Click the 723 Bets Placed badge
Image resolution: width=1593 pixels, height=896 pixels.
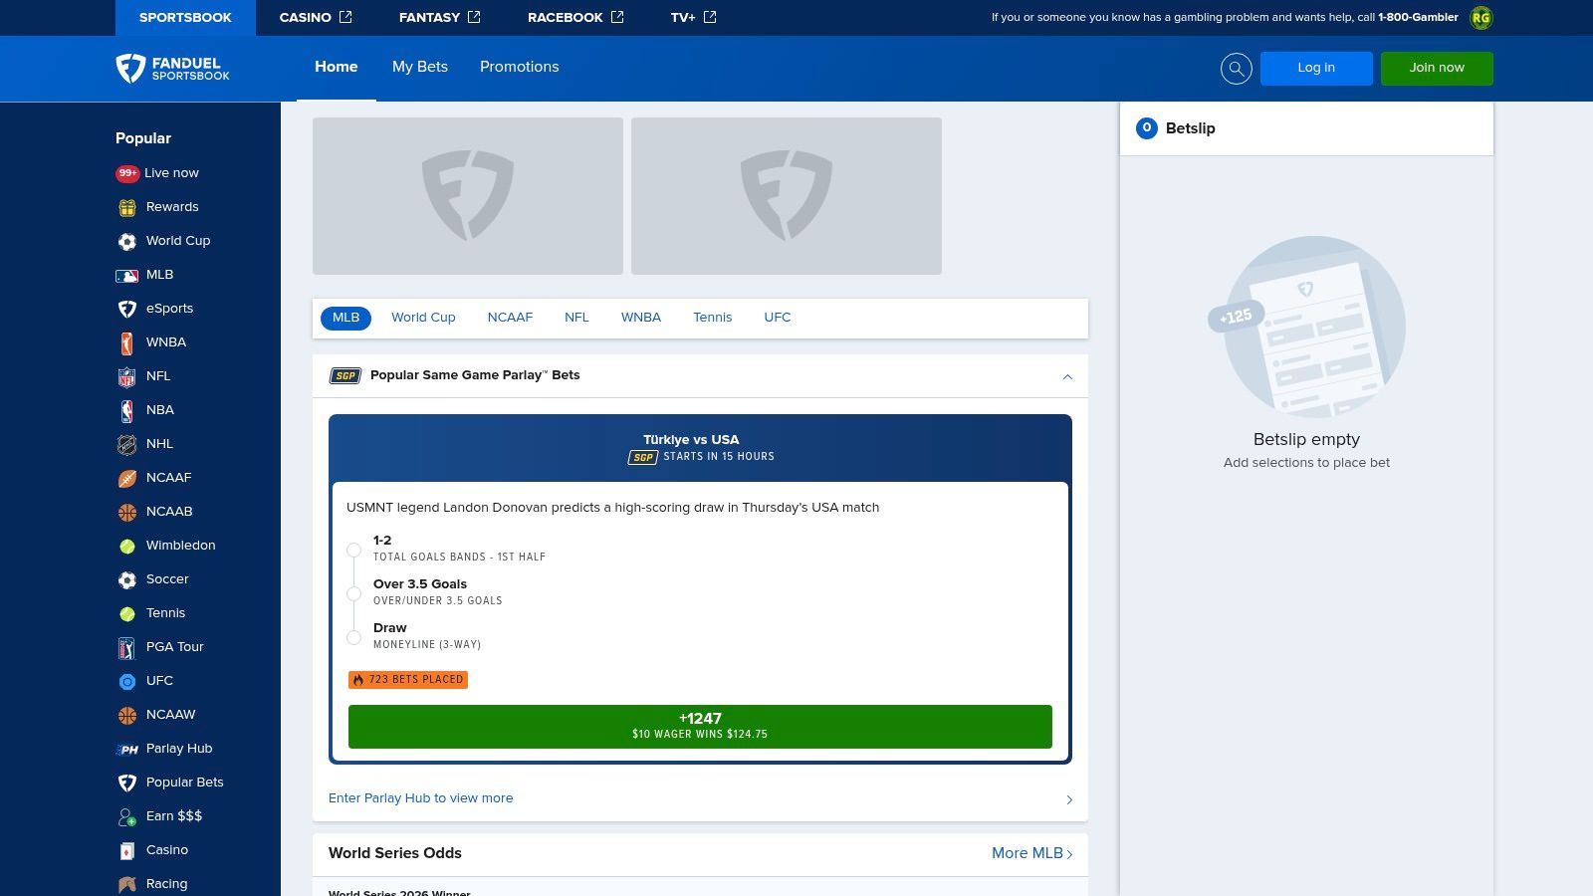click(x=408, y=680)
